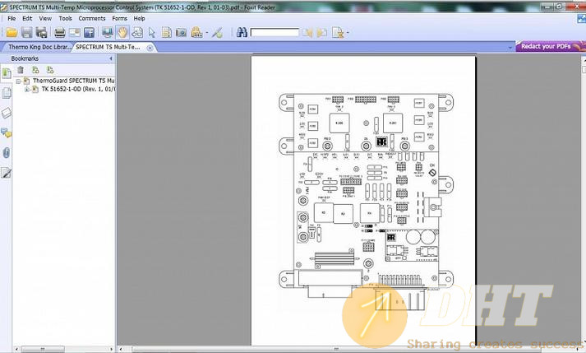The width and height of the screenshot is (586, 353).
Task: Click the search options page icon
Action: click(338, 33)
